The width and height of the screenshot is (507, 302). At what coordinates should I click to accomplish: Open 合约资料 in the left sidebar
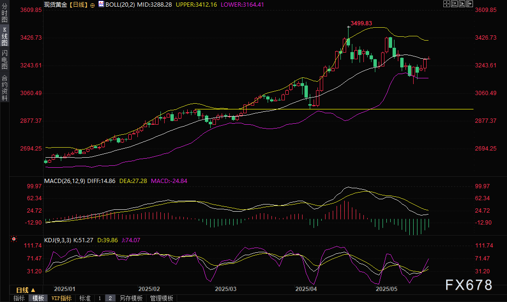pyautogui.click(x=4, y=87)
